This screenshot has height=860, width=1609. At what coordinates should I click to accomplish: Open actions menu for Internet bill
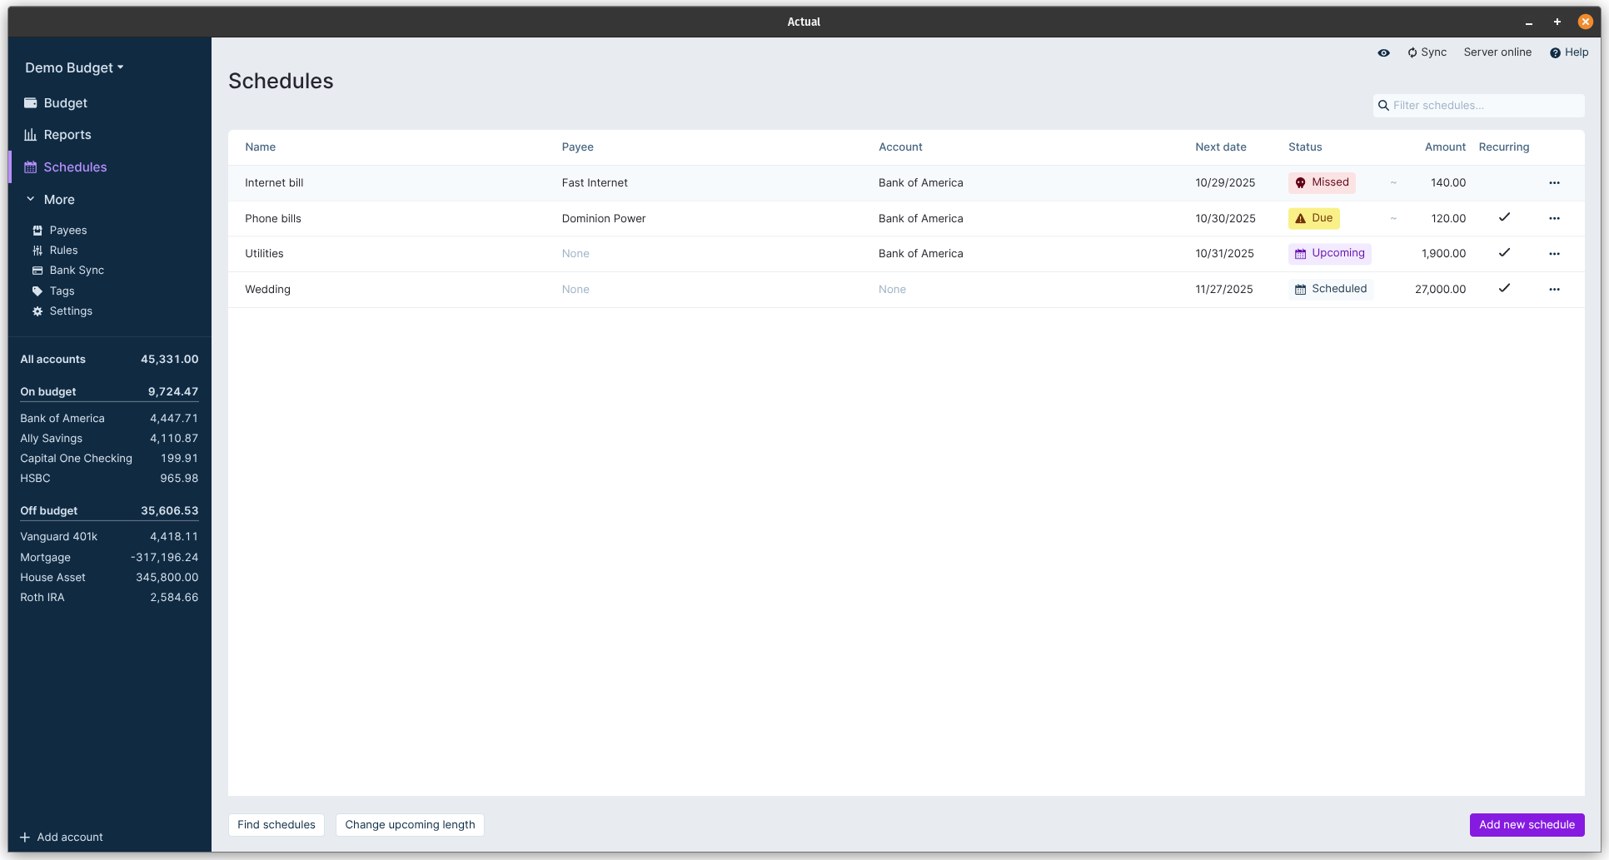click(1554, 183)
